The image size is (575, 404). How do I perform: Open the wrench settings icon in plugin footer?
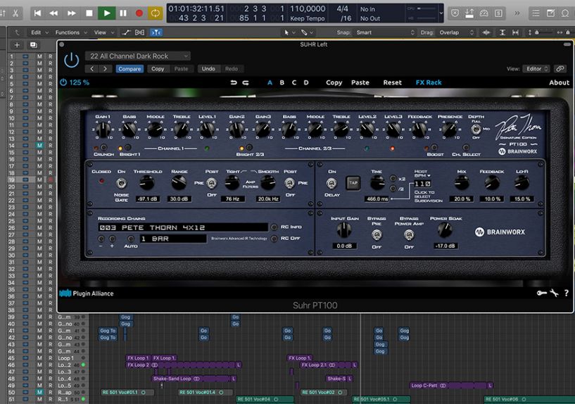[554, 293]
